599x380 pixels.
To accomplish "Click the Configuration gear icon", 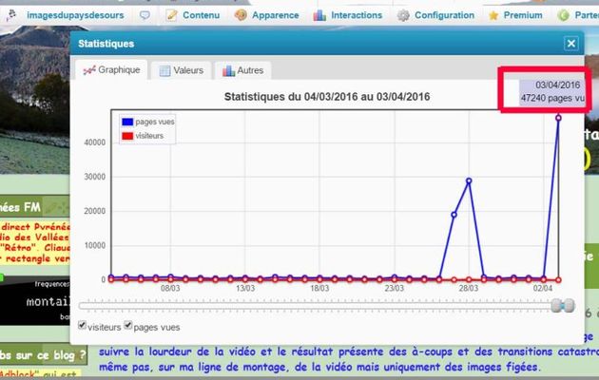I will (x=404, y=15).
